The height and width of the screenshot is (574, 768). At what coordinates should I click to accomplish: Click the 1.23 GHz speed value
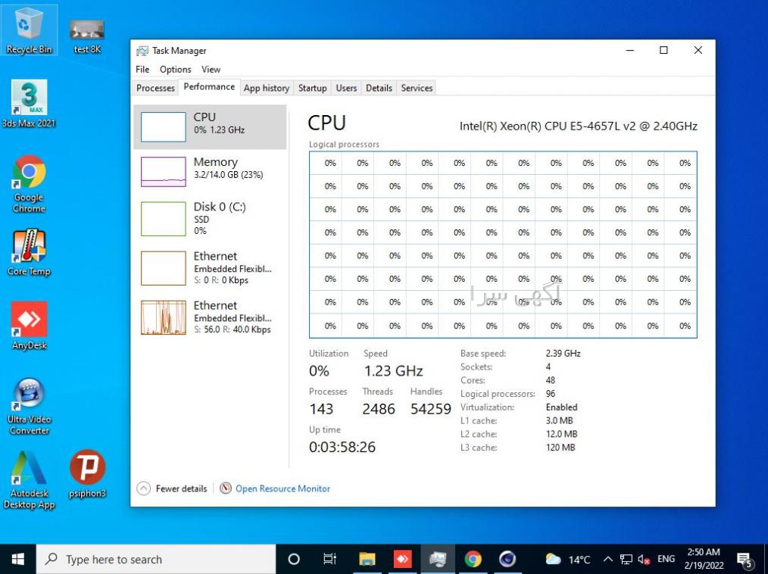[x=393, y=371]
